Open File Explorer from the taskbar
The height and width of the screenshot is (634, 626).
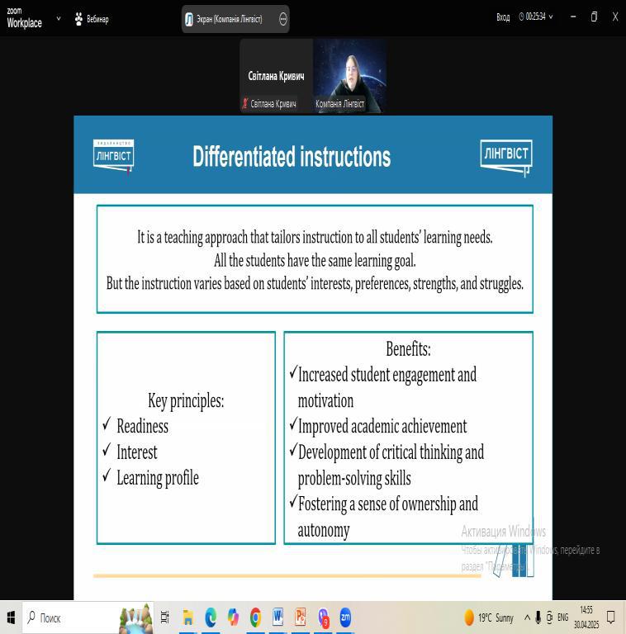point(188,617)
